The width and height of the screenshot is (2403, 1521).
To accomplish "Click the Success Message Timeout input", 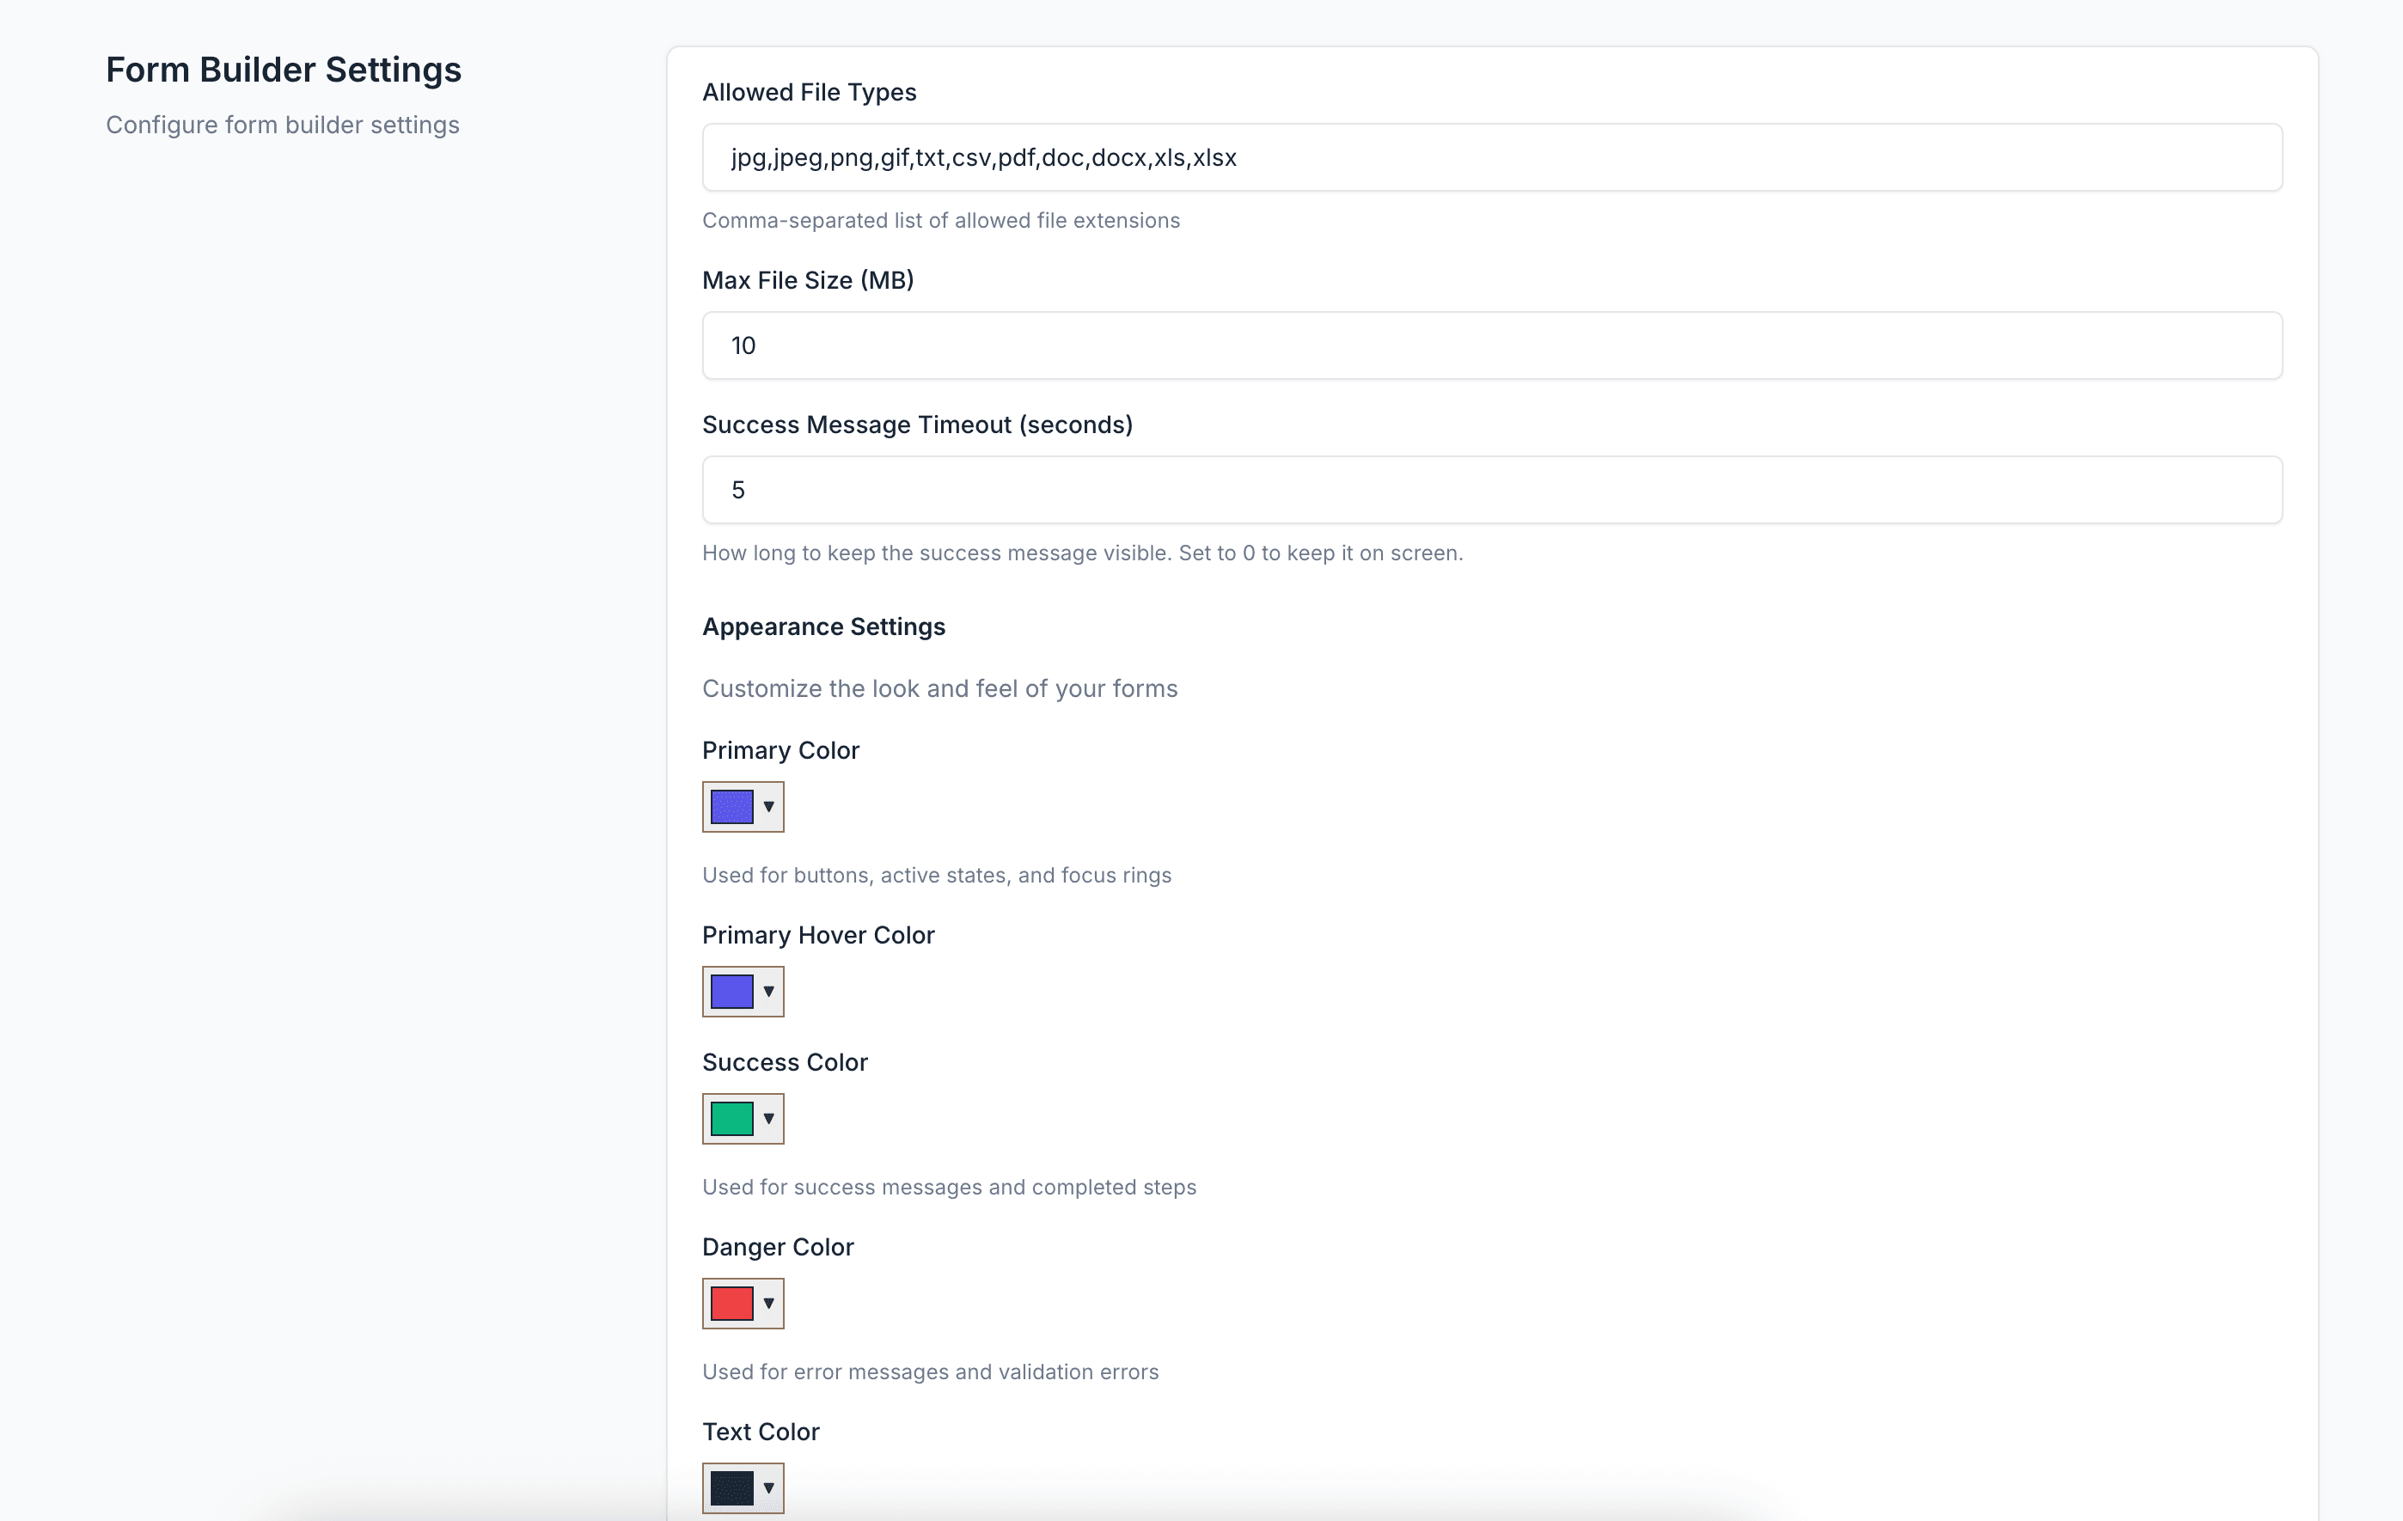I will click(1491, 490).
